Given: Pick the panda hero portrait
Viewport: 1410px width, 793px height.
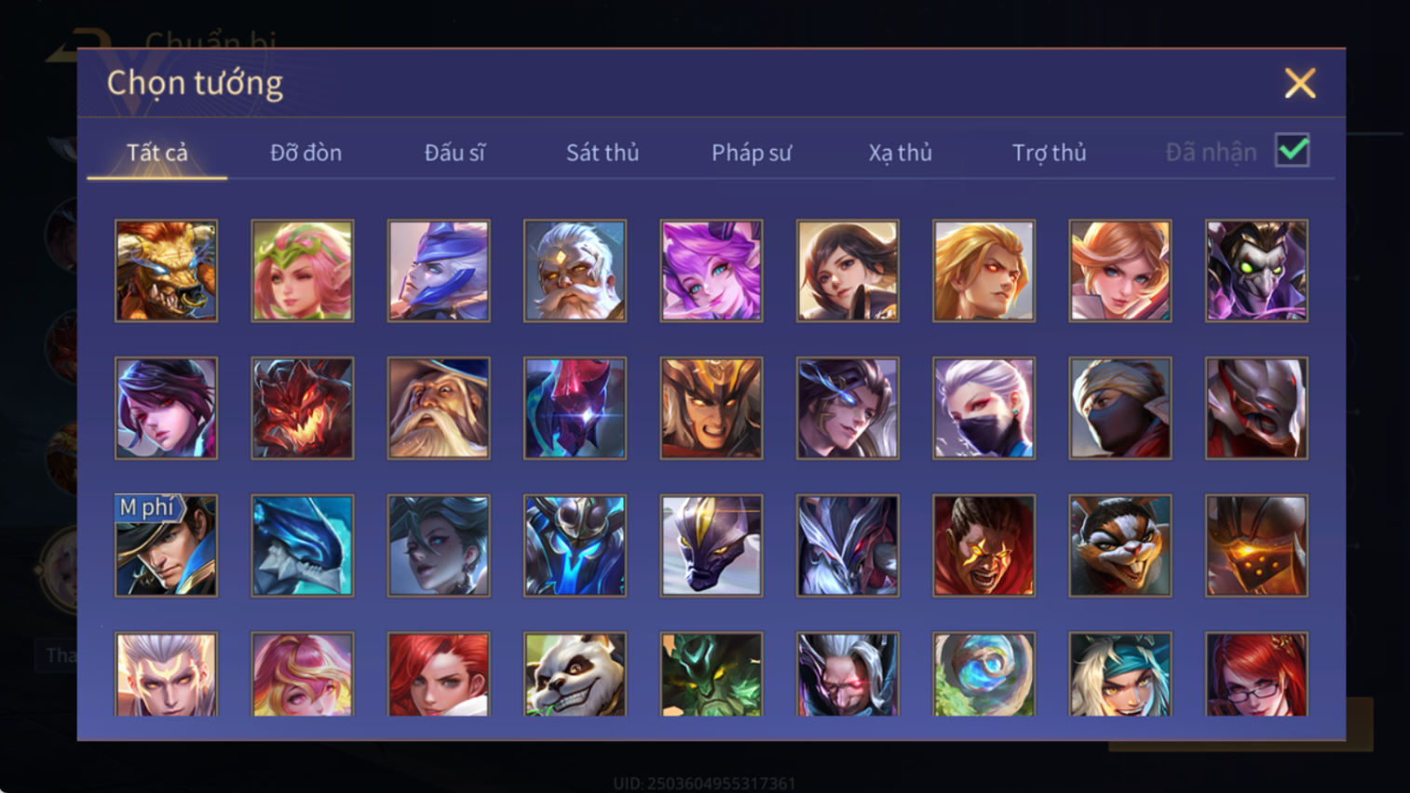Looking at the screenshot, I should (575, 674).
